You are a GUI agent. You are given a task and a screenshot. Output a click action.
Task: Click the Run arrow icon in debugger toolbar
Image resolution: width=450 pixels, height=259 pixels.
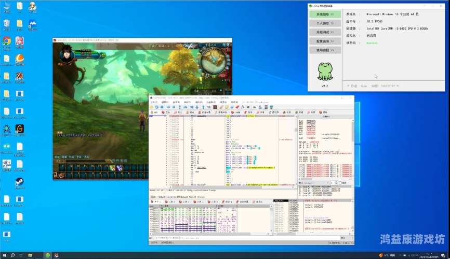[x=168, y=107]
